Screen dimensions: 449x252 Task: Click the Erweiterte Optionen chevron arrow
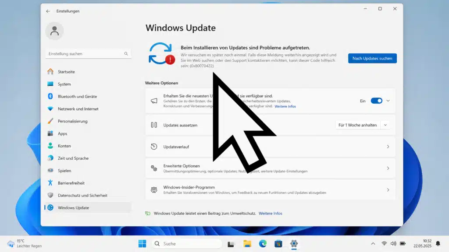click(388, 168)
